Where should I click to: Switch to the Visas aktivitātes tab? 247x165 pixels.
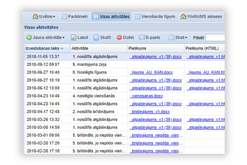111,16
